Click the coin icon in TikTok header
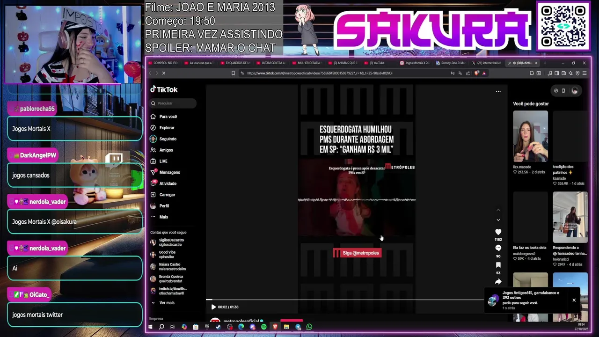Screen dimensions: 599x337 pyautogui.click(x=555, y=91)
